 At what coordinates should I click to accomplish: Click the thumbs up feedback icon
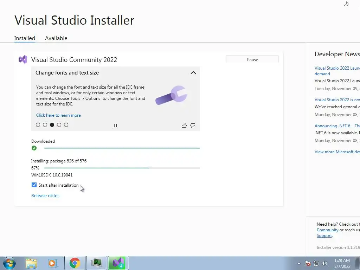coord(184,126)
